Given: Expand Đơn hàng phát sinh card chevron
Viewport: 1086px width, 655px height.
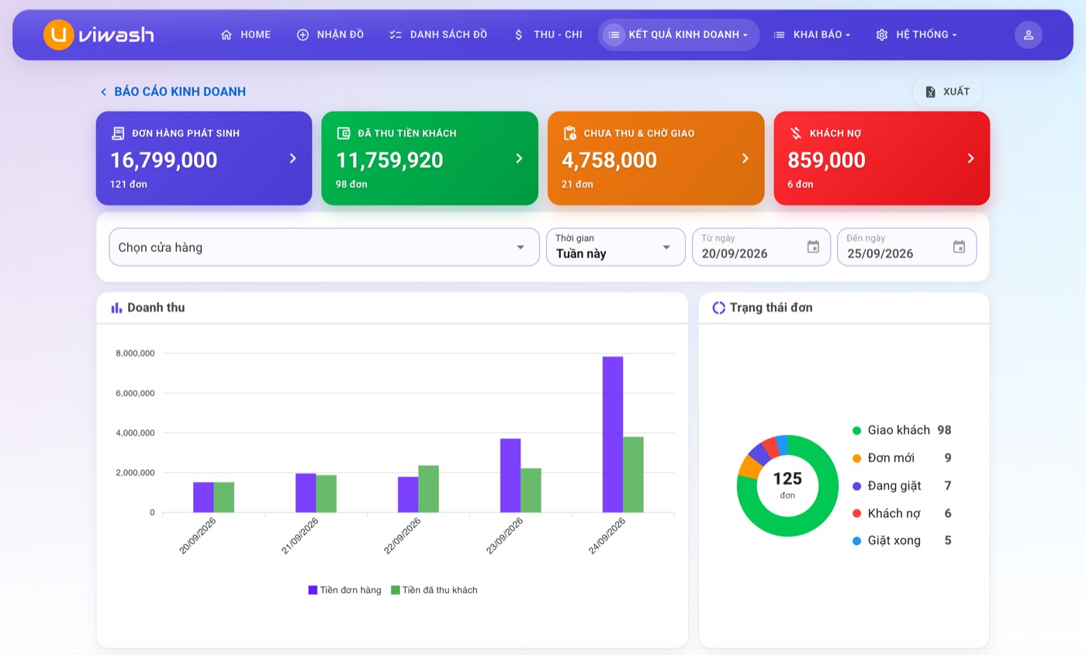Looking at the screenshot, I should (292, 158).
